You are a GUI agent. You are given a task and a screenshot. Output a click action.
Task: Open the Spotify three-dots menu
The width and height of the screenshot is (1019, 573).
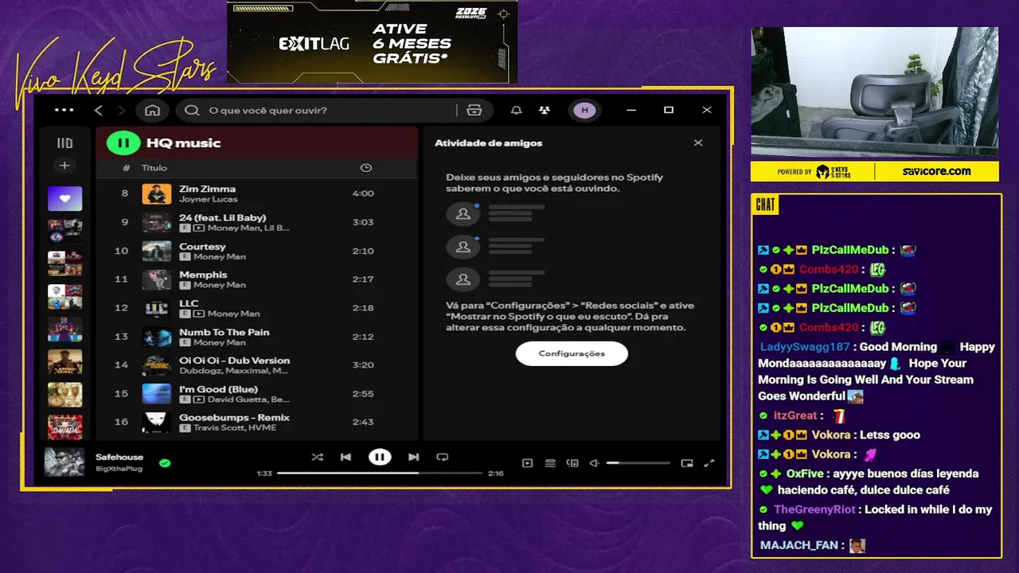pos(64,110)
